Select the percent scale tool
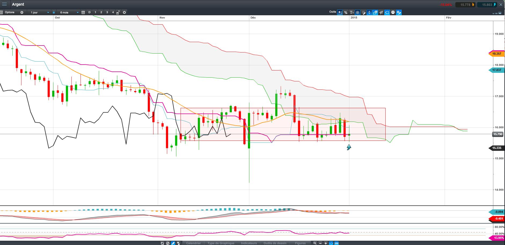 [346, 12]
